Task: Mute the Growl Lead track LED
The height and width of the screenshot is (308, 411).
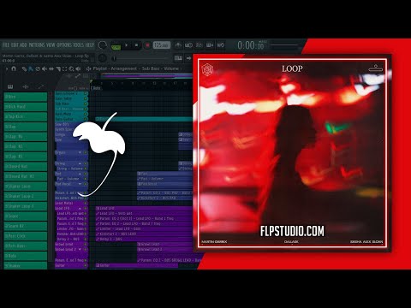Action: tap(86, 245)
